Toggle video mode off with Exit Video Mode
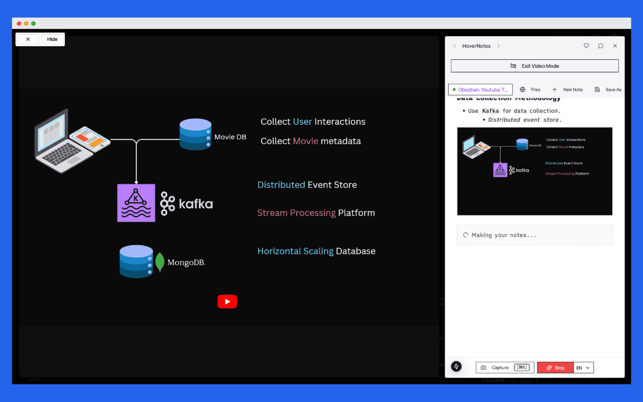The image size is (643, 402). (534, 66)
